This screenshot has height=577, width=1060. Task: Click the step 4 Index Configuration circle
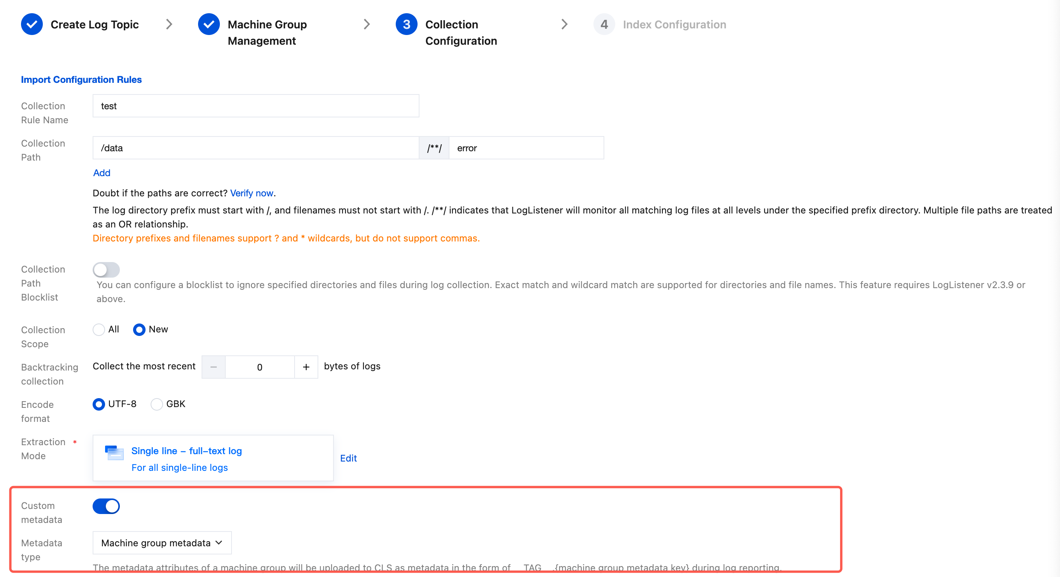coord(604,24)
